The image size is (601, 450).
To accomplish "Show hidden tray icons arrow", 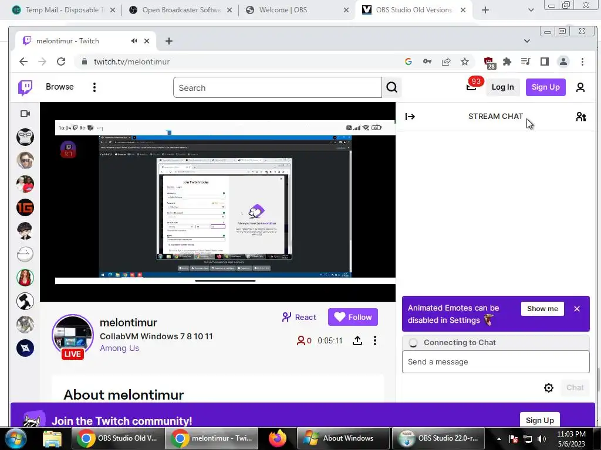I will click(499, 439).
